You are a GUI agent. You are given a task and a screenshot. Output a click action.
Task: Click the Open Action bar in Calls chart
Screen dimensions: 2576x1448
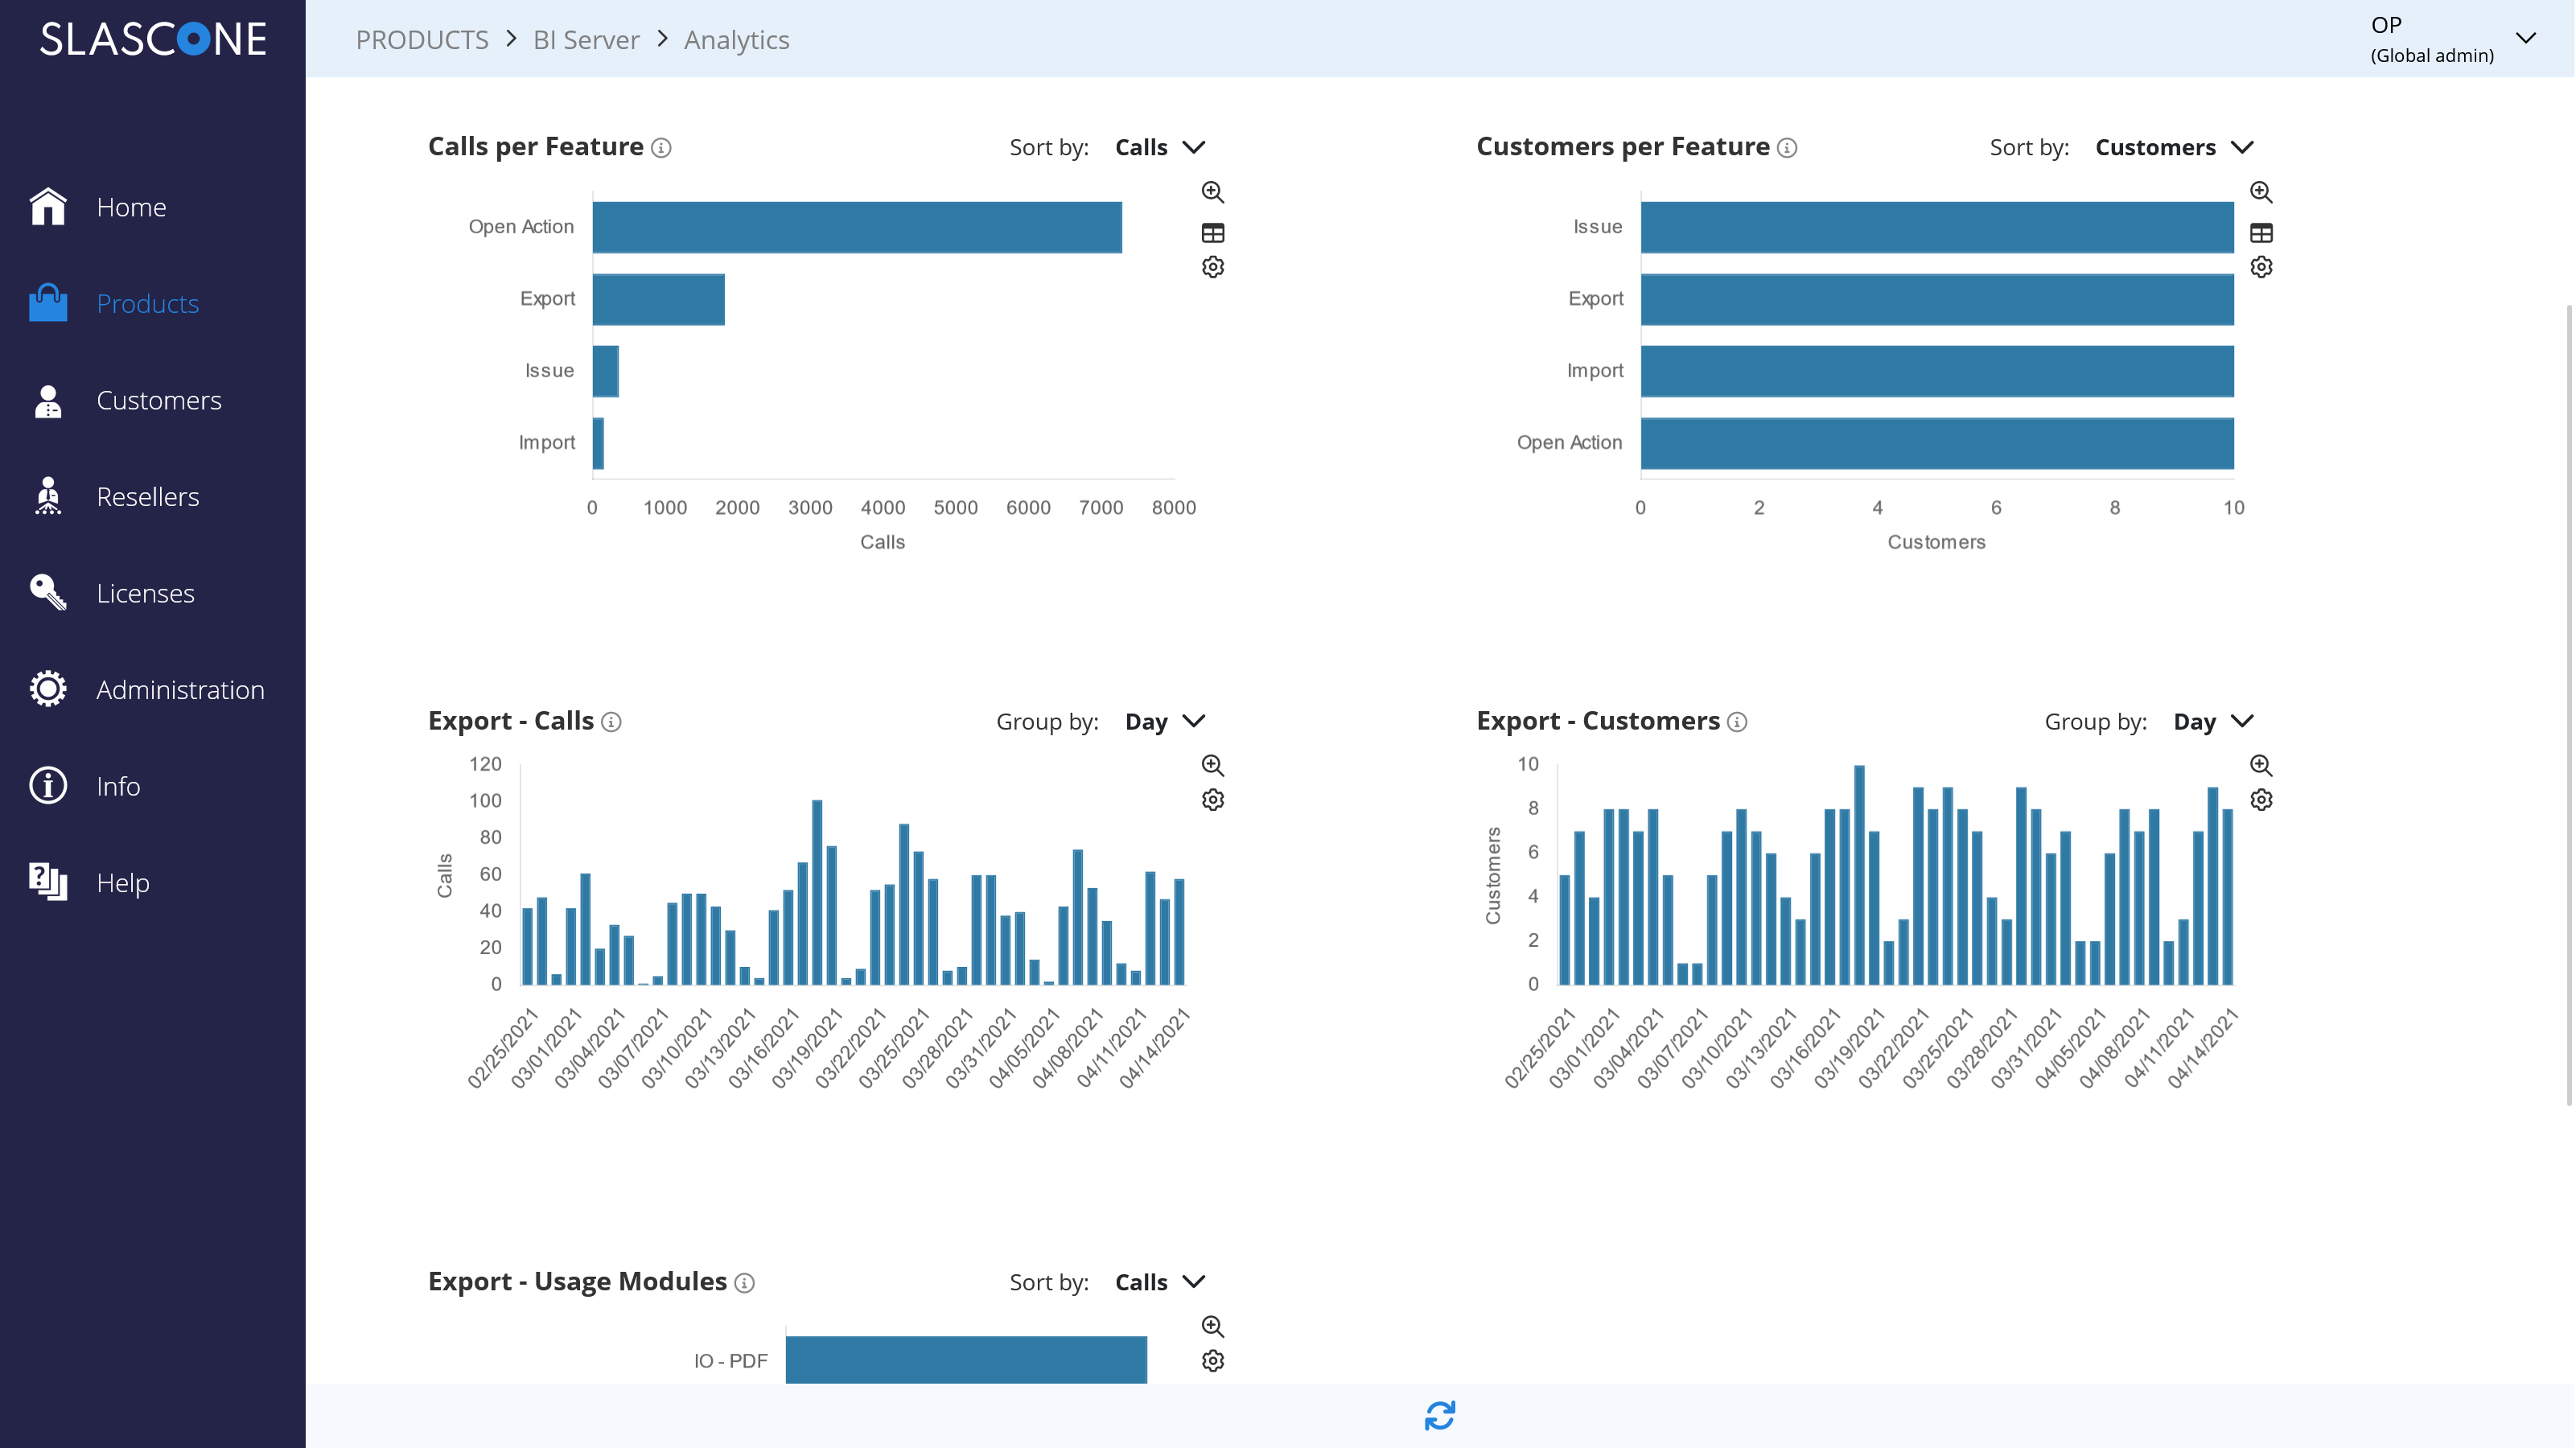(856, 227)
